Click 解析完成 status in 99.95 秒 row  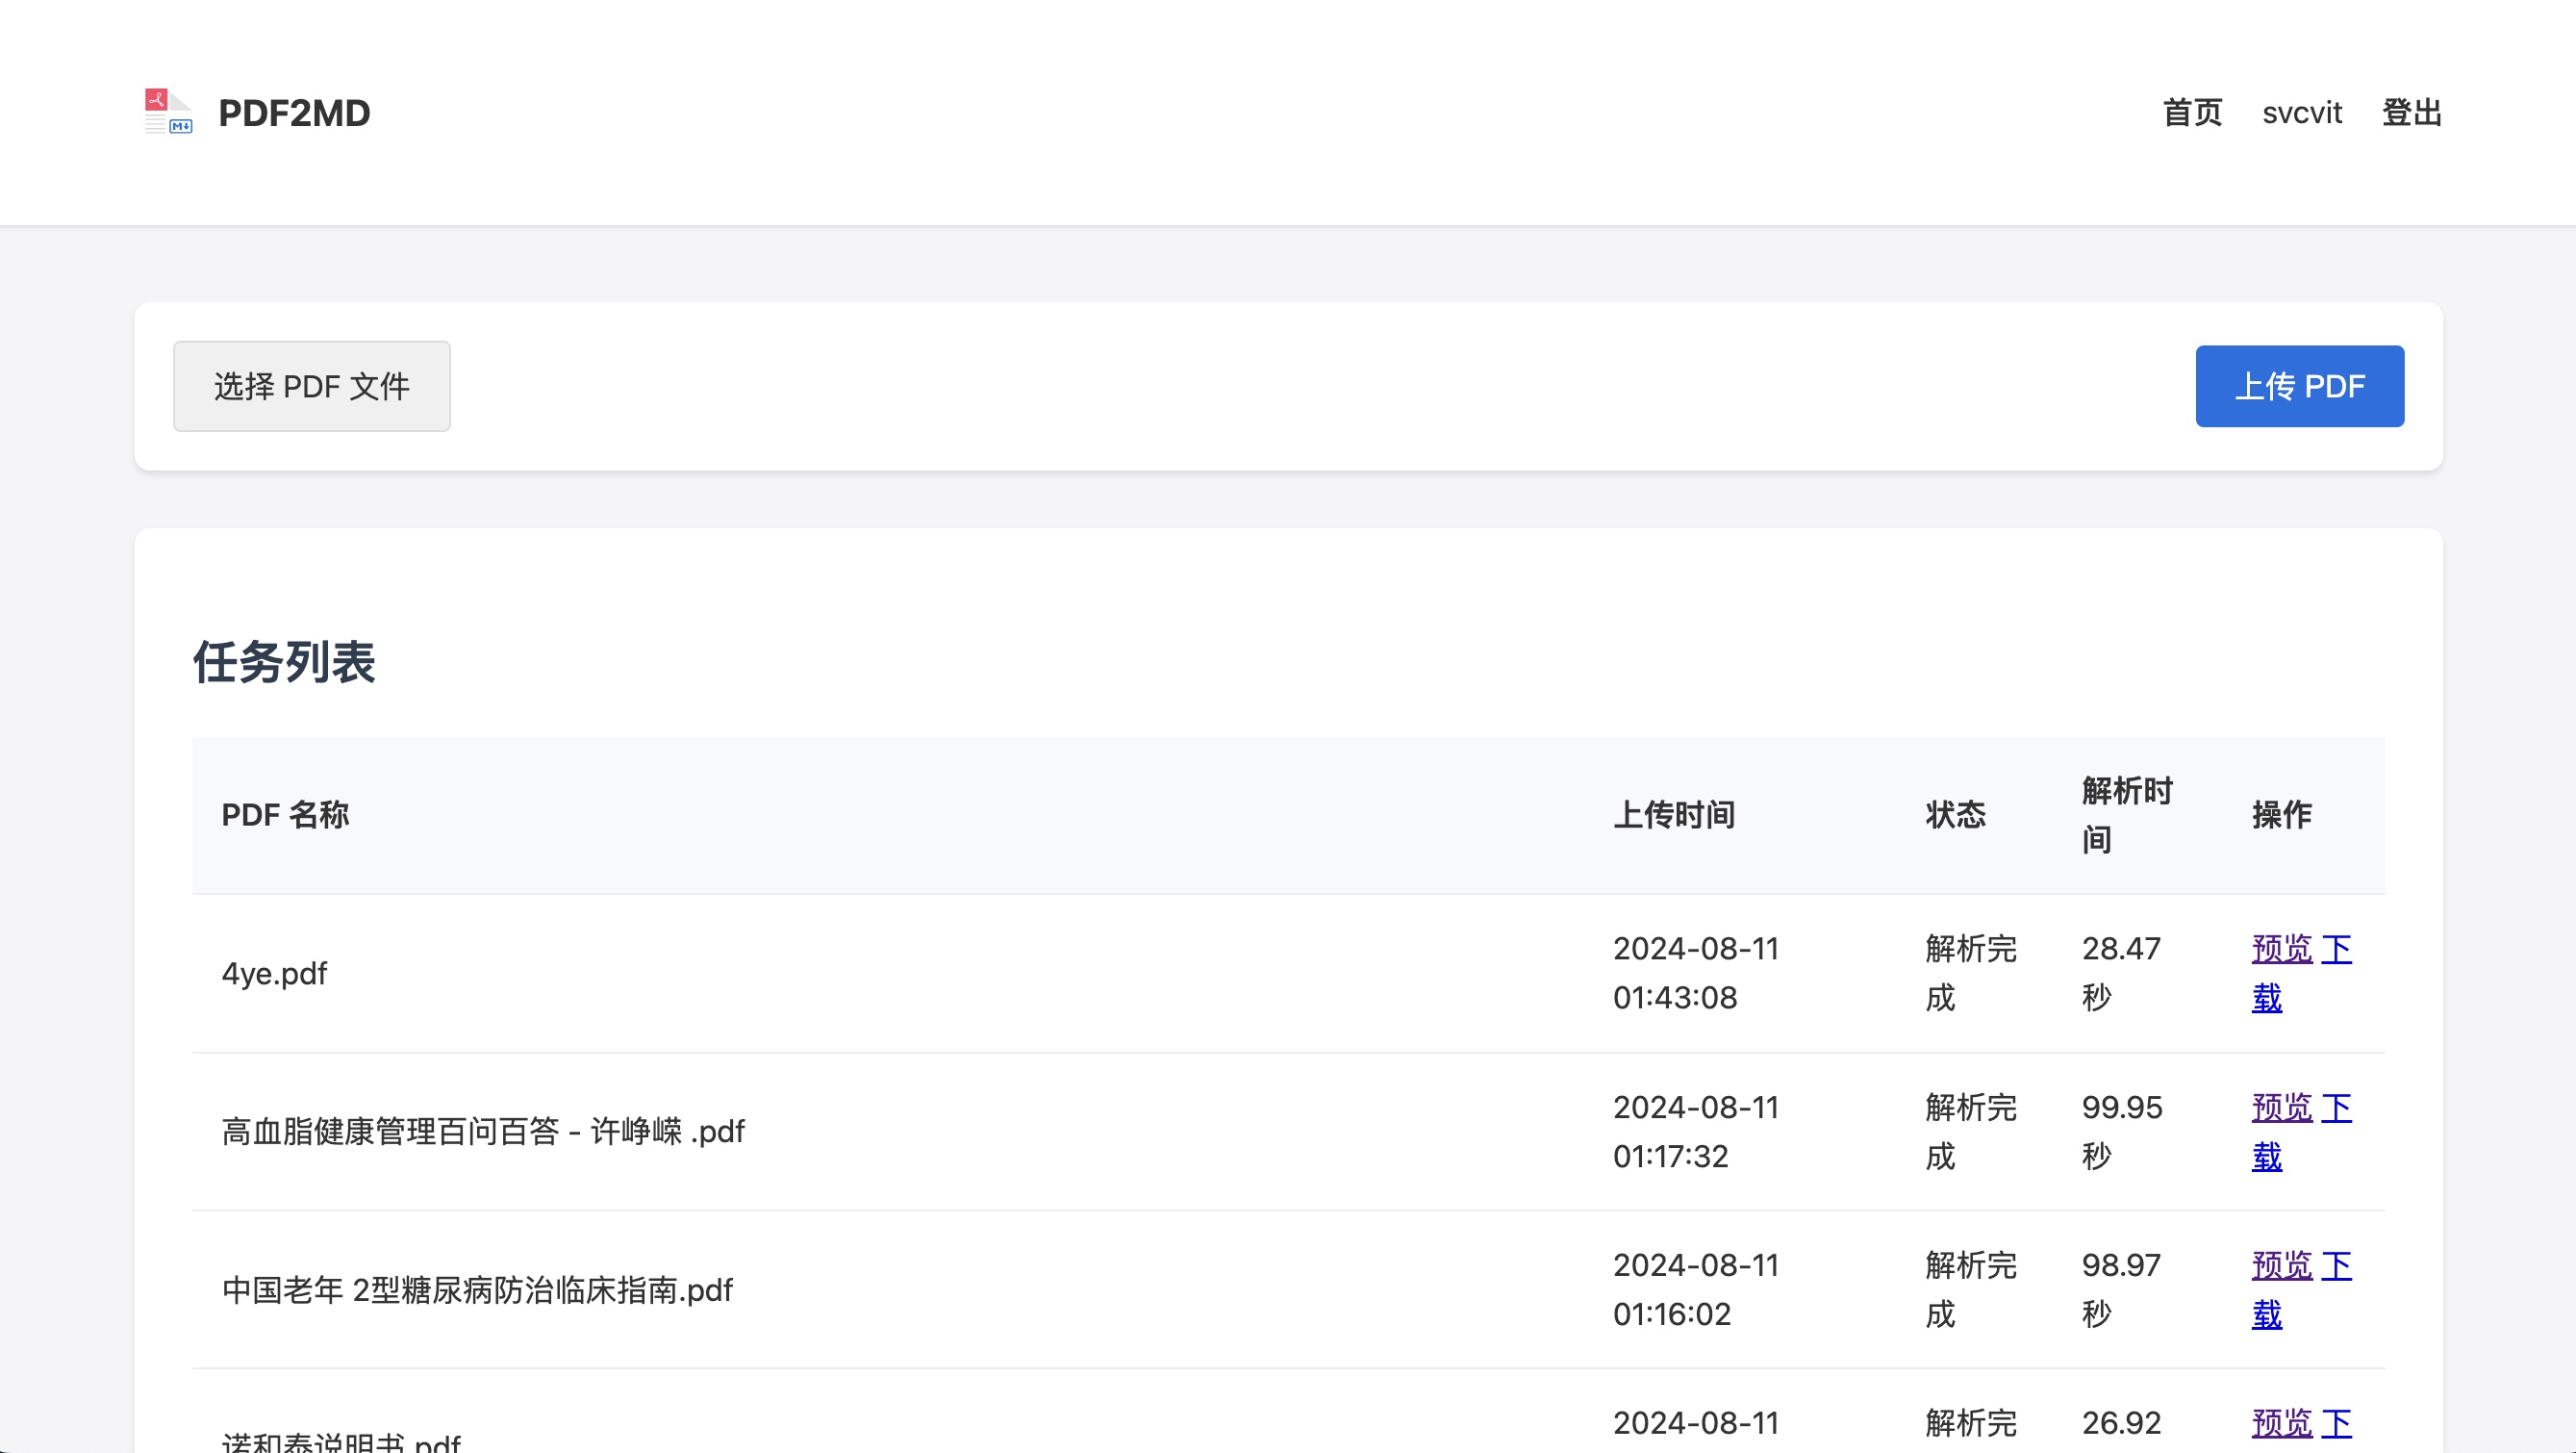click(x=1971, y=1132)
